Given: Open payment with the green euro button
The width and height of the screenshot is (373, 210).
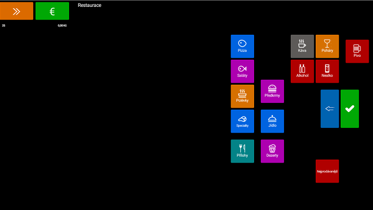Looking at the screenshot, I should point(52,11).
